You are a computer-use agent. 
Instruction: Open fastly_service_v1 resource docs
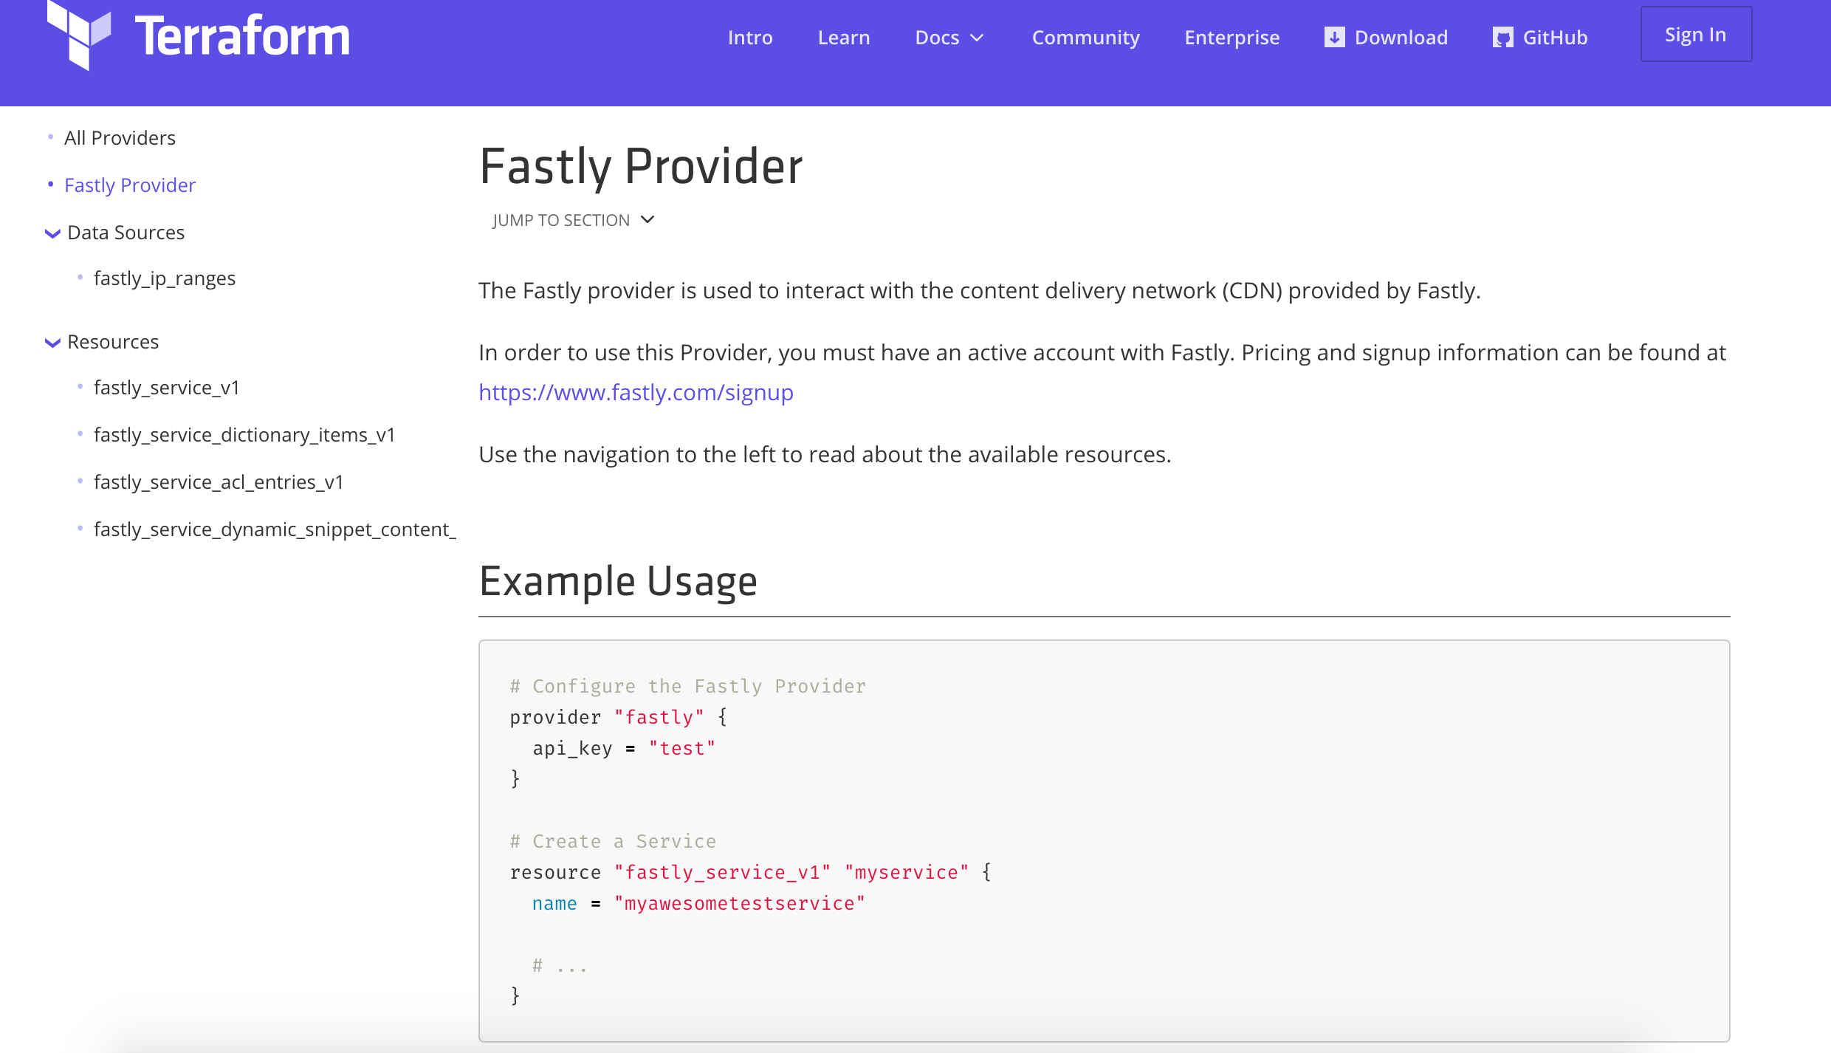166,387
